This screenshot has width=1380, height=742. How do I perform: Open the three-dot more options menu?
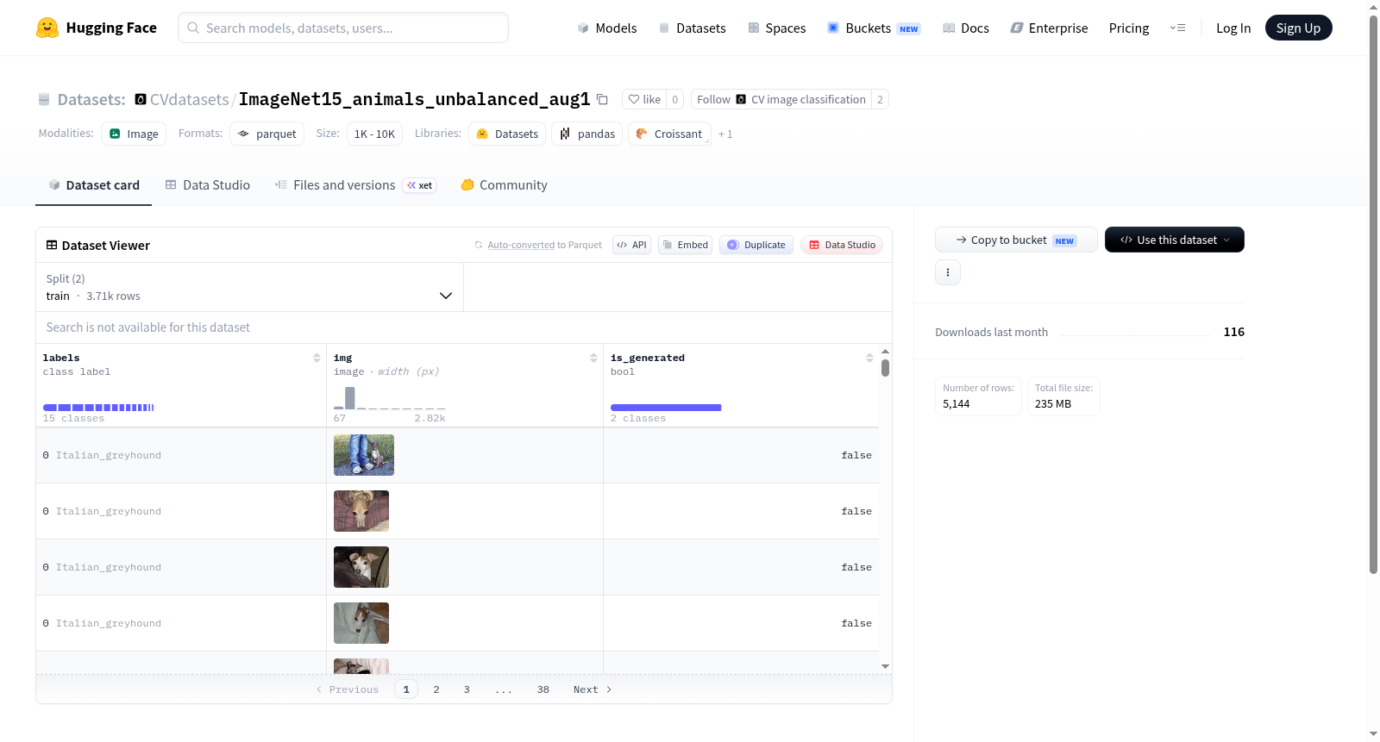click(948, 272)
